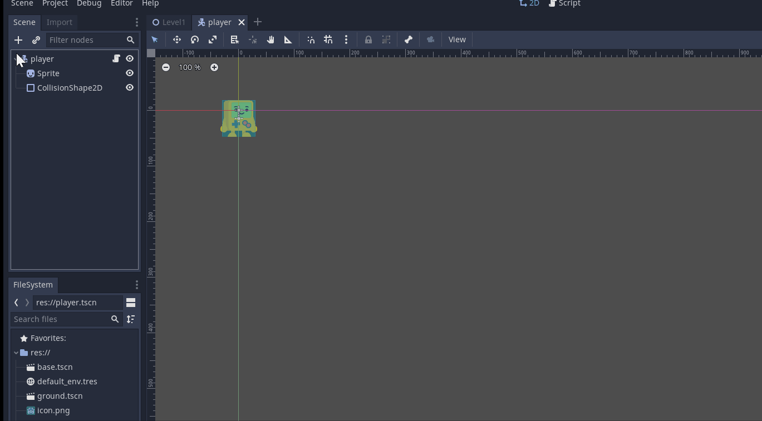Open the Help menu
The height and width of the screenshot is (421, 762).
pos(150,3)
